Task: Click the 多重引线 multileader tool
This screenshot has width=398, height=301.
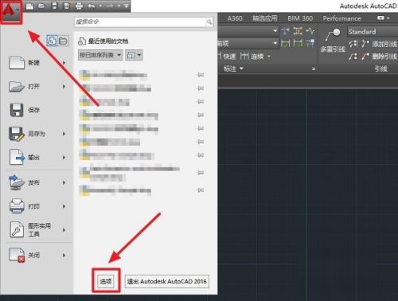Action: coord(333,41)
